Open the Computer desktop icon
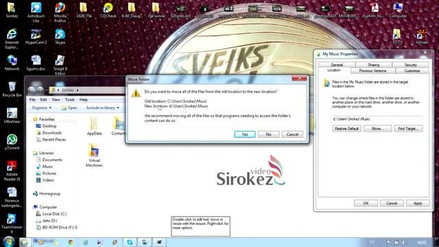Viewport: 439px width, 247px height. 398,10
